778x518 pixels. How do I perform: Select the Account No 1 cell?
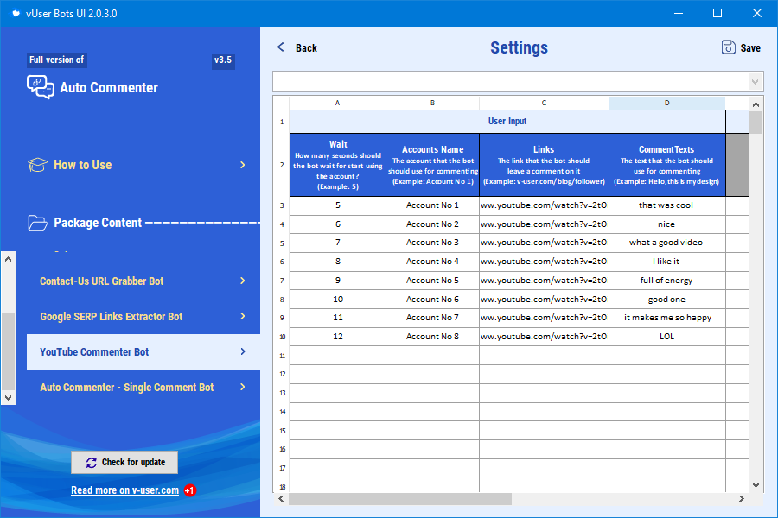[x=433, y=205]
